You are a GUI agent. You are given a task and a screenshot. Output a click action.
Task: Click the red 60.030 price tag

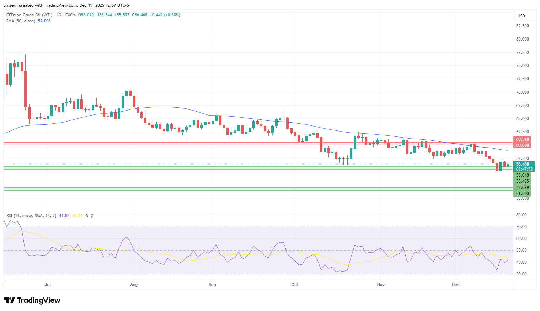(522, 145)
